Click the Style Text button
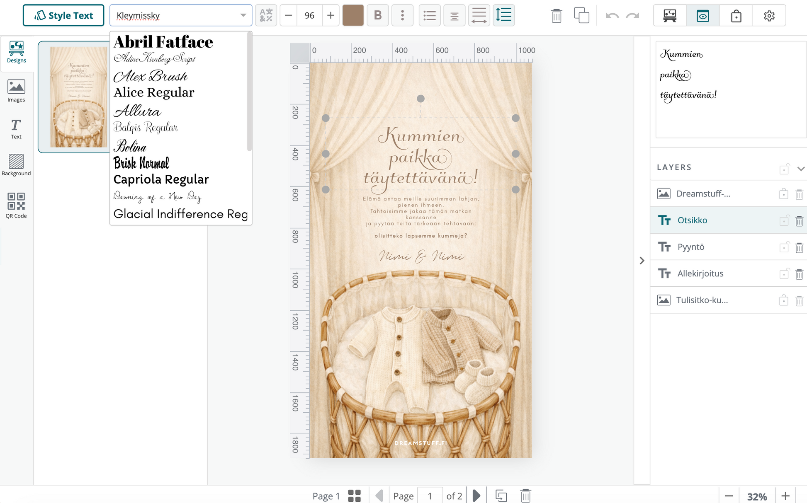This screenshot has height=503, width=807. click(x=63, y=15)
